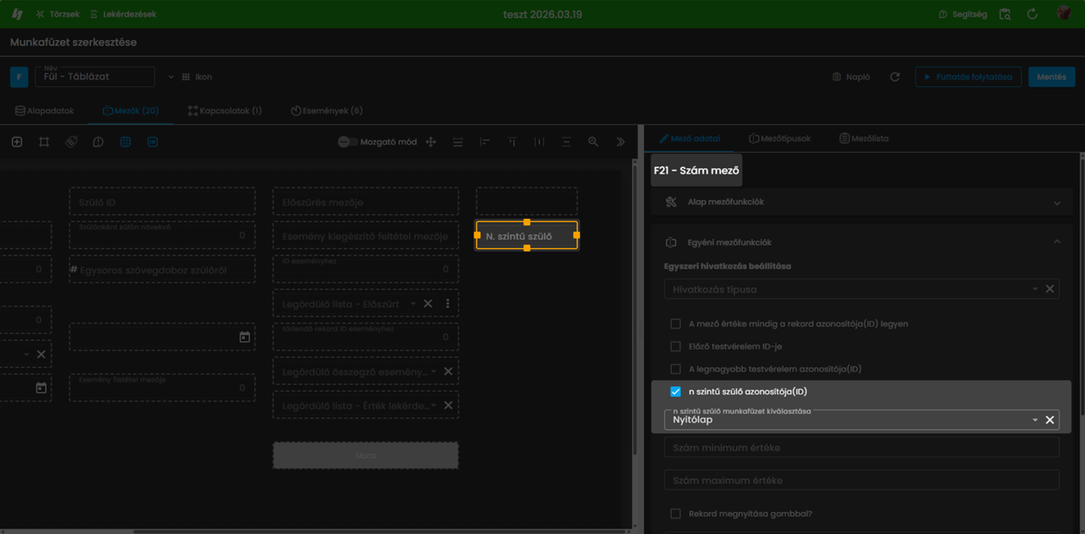Click the move arrows icon
Screen dimensions: 1085x534
(431, 142)
